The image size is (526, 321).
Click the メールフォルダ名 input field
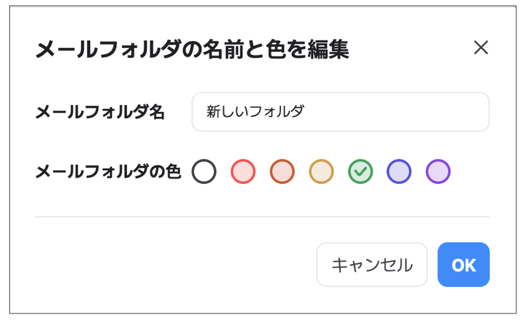(x=340, y=112)
